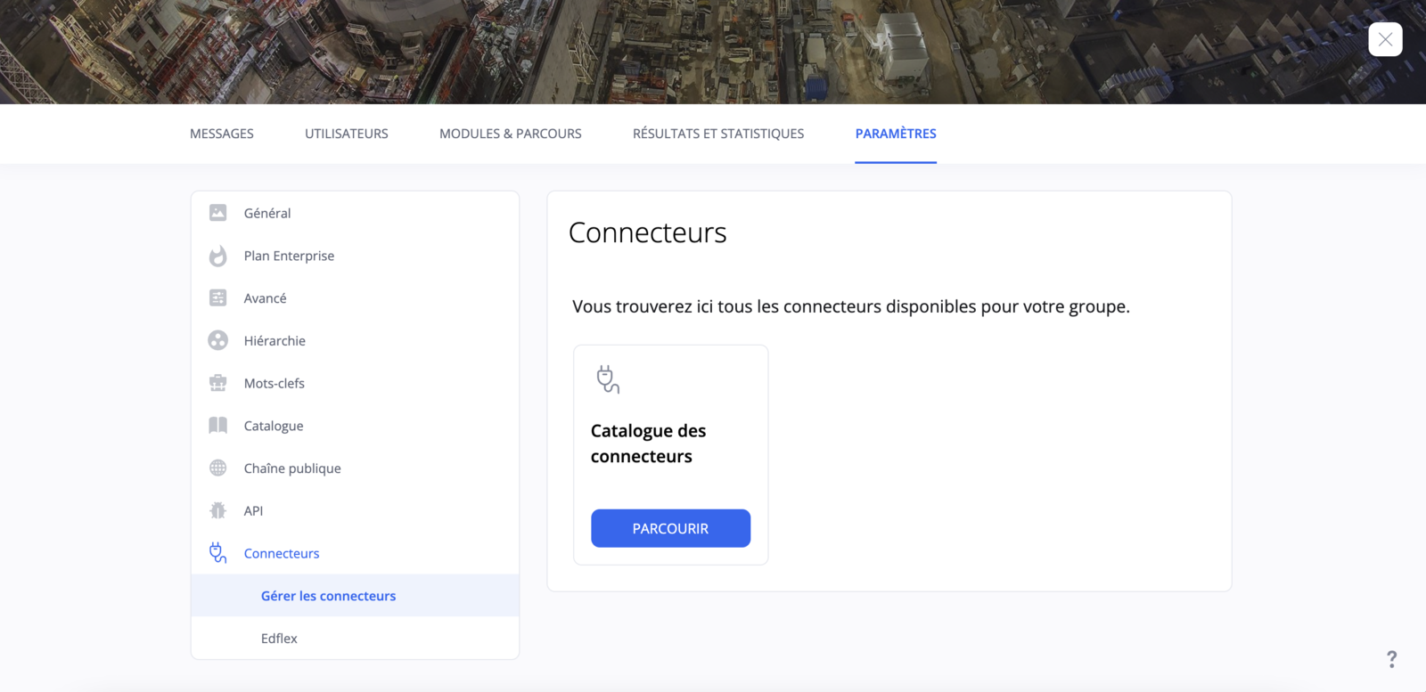Open the help question mark icon

pyautogui.click(x=1391, y=659)
